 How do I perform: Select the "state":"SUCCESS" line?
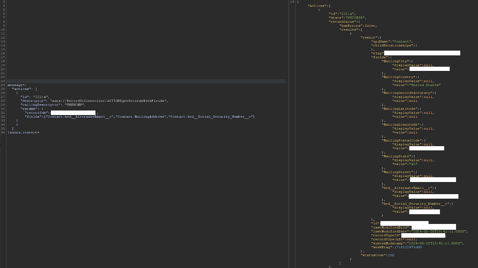[347, 18]
